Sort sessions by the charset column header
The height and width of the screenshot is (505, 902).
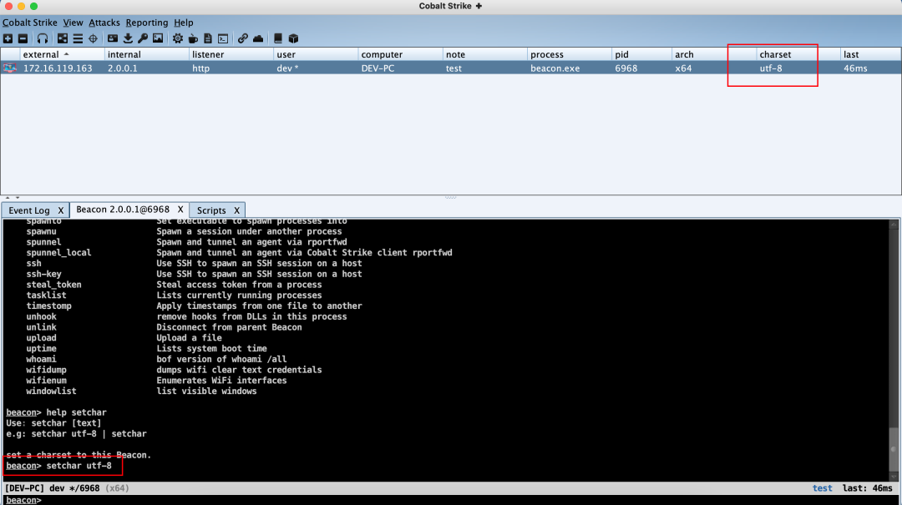[x=798, y=54]
